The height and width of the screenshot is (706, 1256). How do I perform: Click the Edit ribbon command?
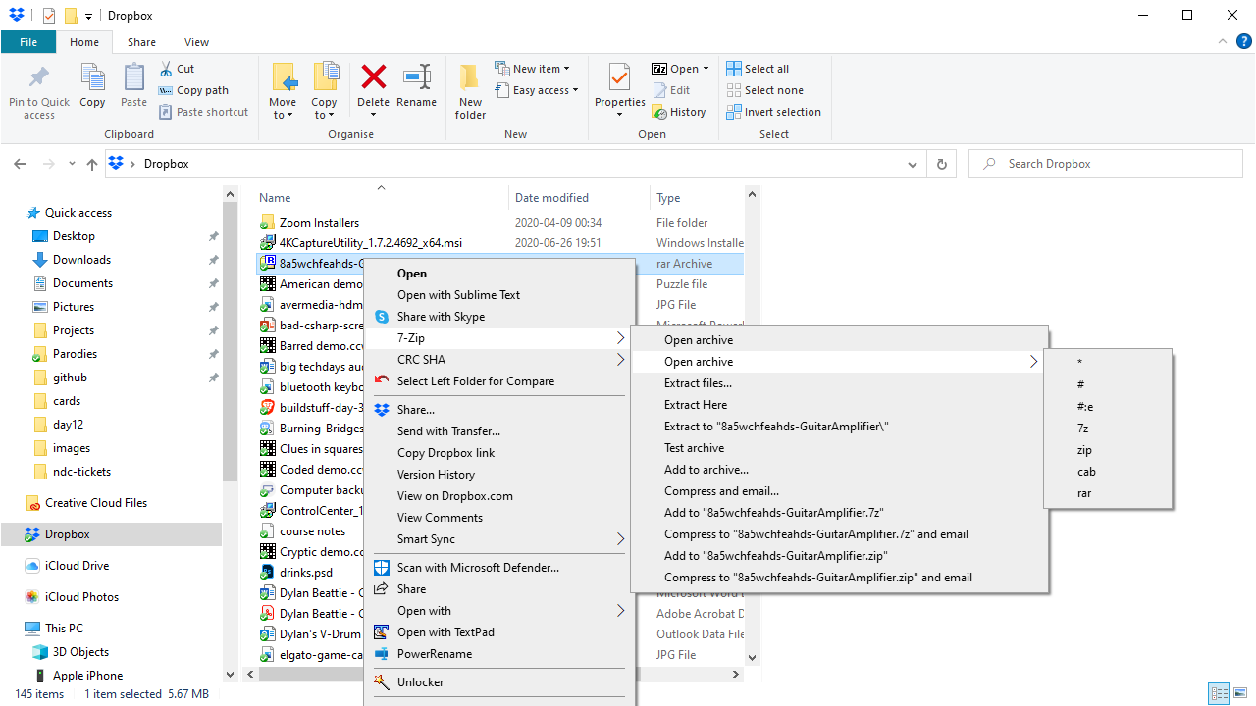click(671, 90)
